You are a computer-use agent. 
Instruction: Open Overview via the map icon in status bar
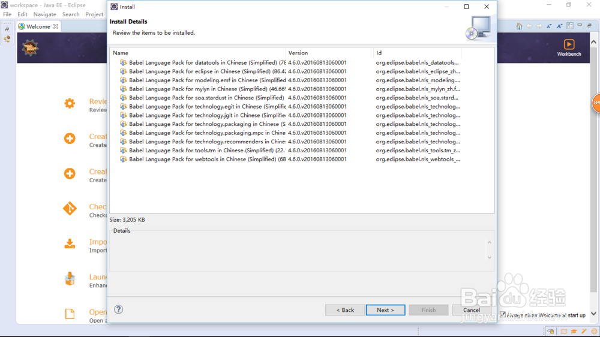coord(563,331)
